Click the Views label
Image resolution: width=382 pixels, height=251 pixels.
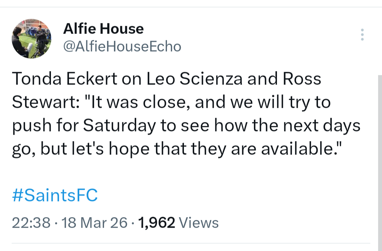pyautogui.click(x=199, y=223)
